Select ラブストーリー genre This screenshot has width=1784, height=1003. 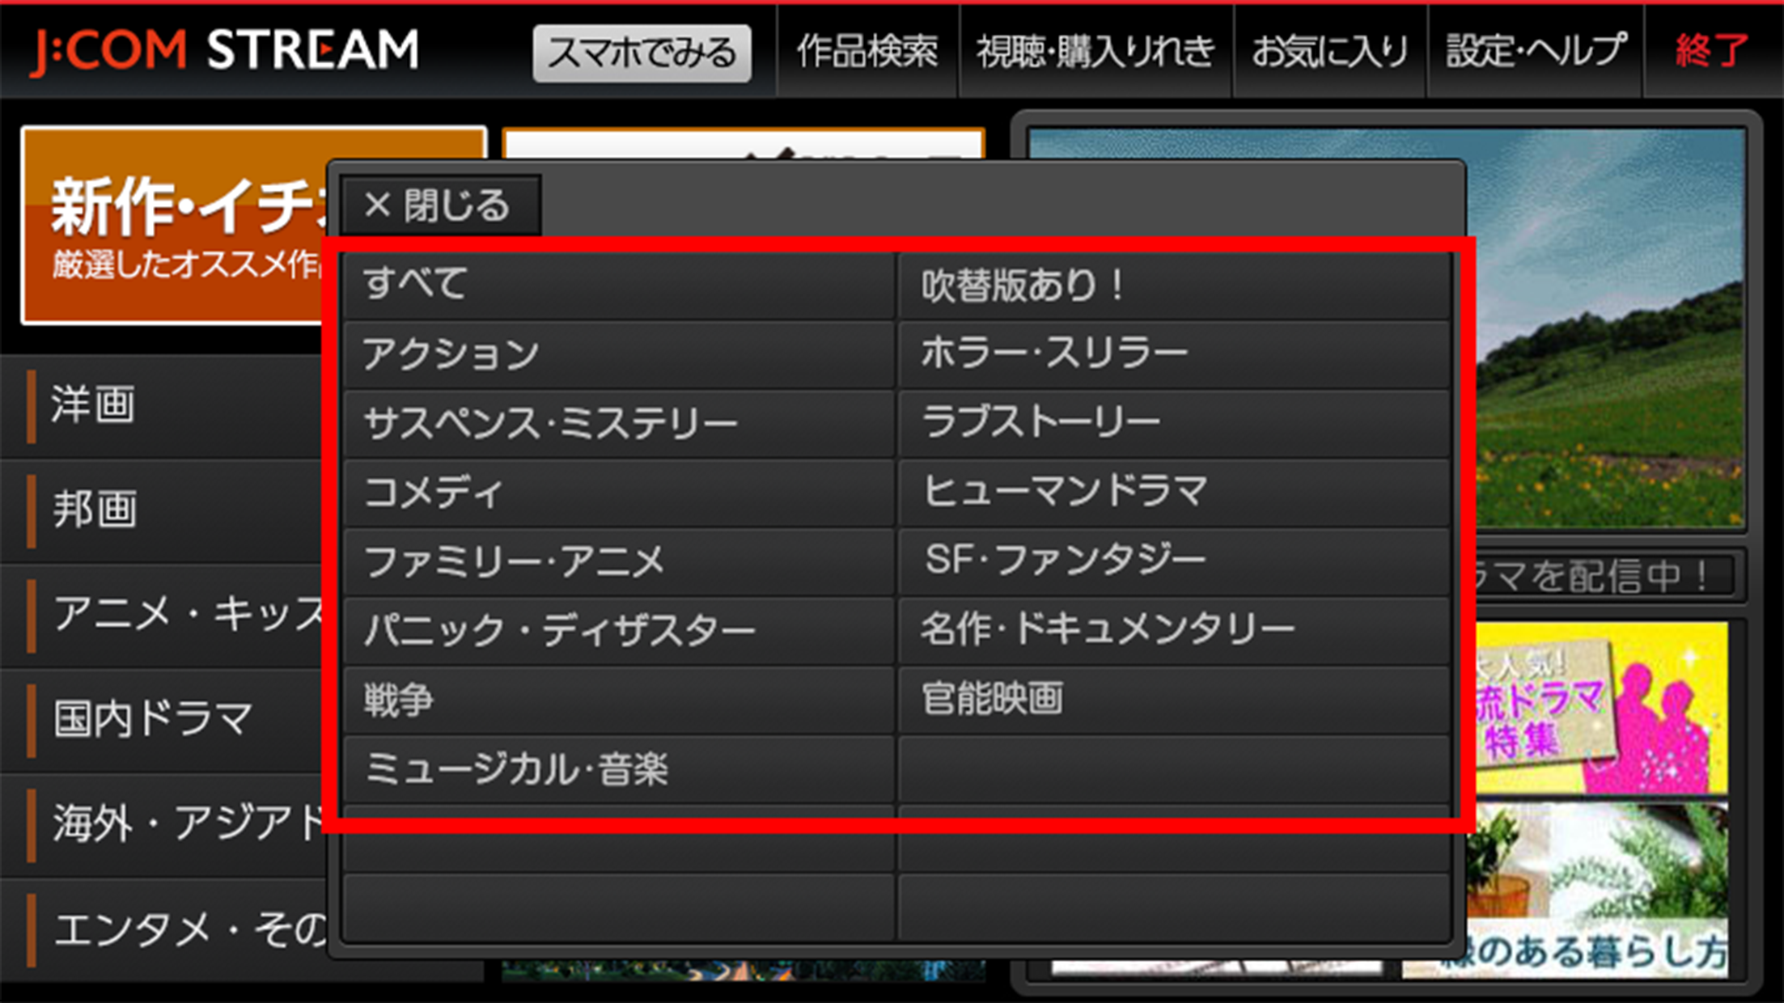(1174, 424)
